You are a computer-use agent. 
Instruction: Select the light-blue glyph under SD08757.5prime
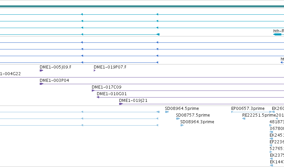[178, 119]
